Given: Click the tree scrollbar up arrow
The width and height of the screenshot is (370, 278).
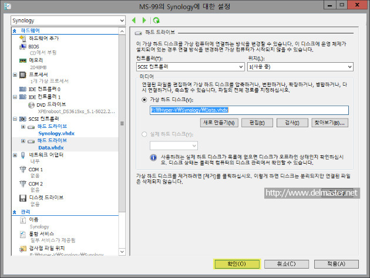Looking at the screenshot, I should [x=122, y=31].
